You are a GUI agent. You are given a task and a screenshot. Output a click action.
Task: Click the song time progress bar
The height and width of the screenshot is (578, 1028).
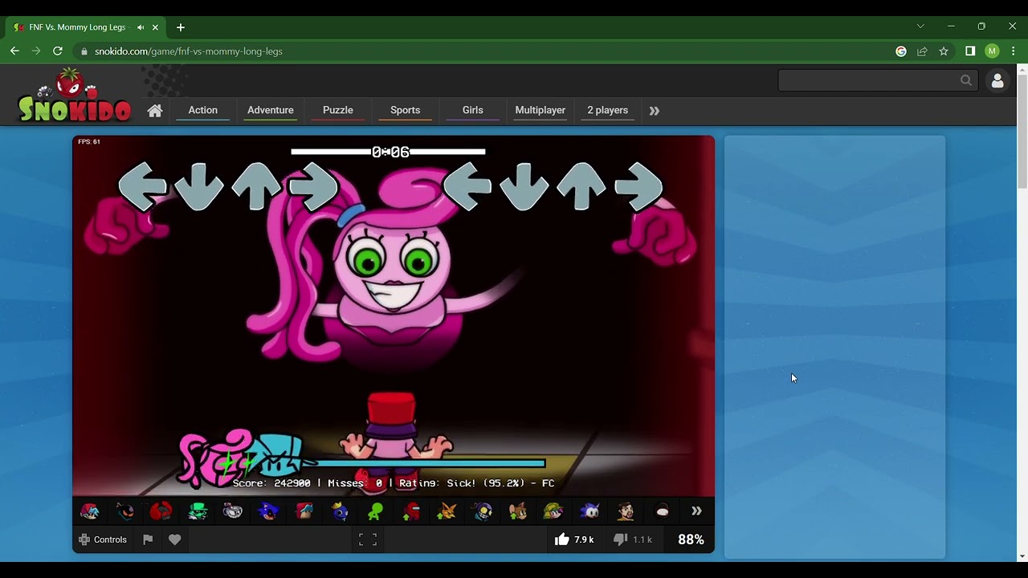(x=388, y=152)
